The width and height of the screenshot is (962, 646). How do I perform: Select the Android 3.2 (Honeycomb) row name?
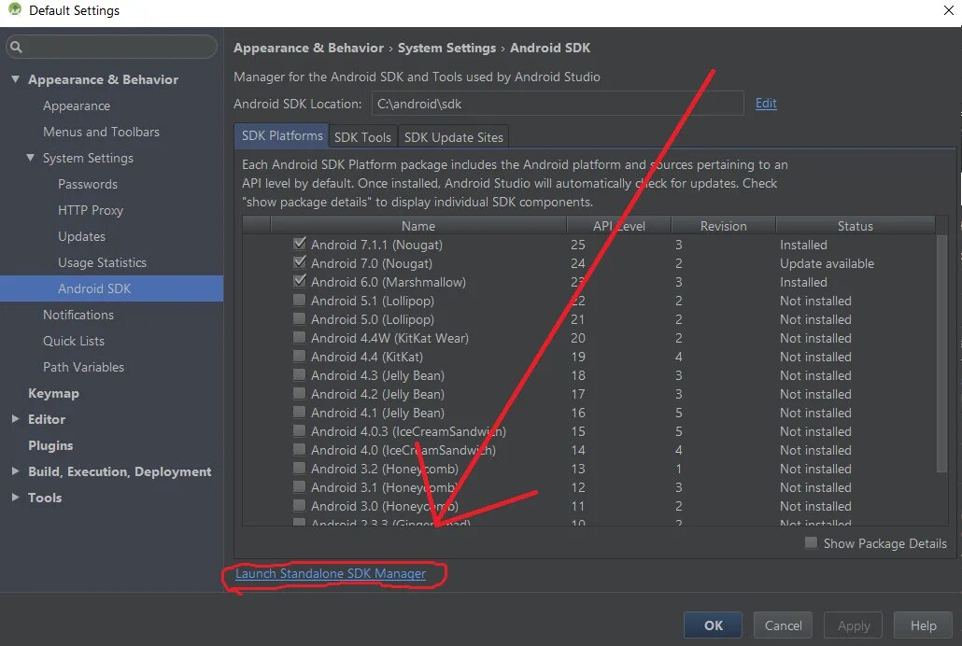coord(385,469)
